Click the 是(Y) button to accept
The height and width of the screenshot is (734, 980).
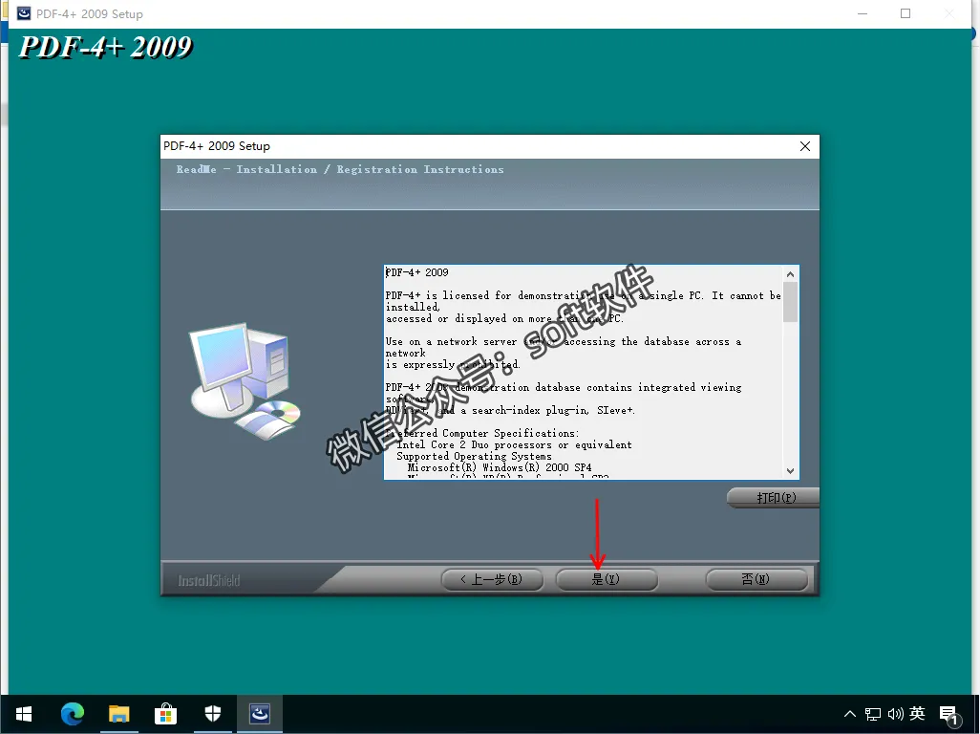(607, 579)
